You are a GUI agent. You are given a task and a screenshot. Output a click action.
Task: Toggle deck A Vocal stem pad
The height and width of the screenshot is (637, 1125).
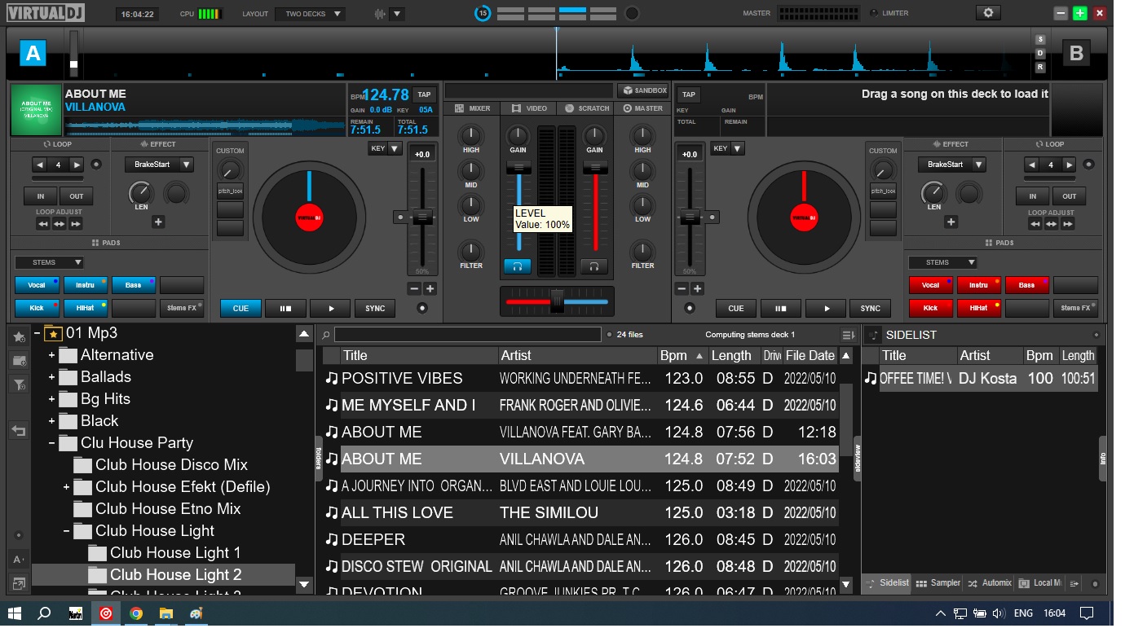click(37, 285)
